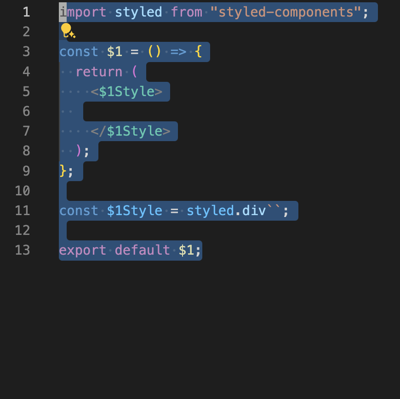Click the closing '};' on line 9

coord(66,171)
